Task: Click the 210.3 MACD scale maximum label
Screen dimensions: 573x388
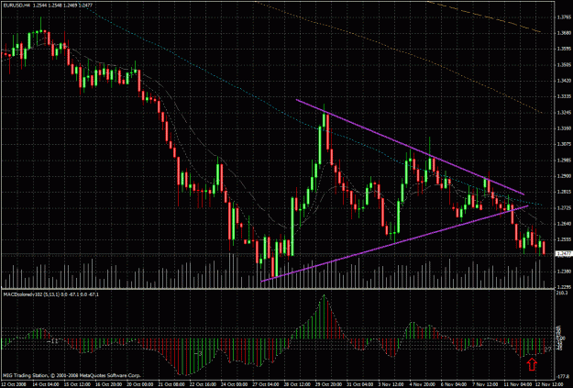Action: click(561, 294)
